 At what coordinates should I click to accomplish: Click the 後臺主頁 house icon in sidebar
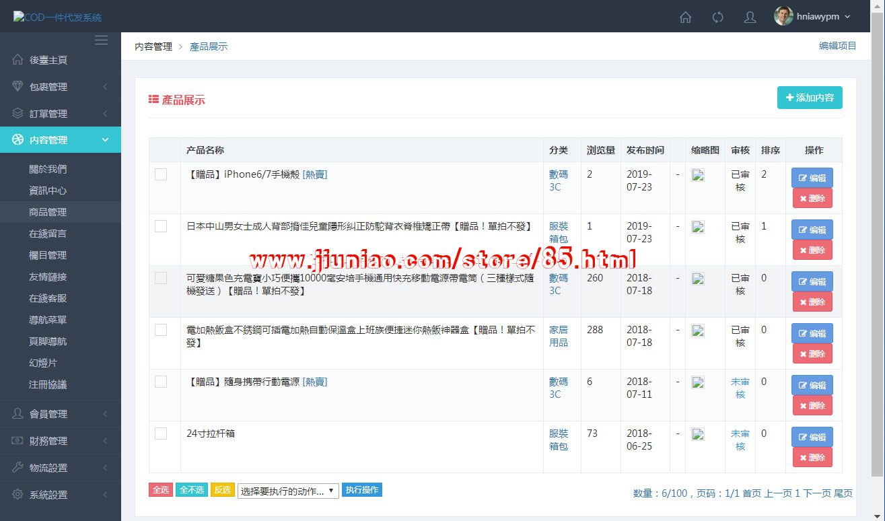(x=17, y=60)
